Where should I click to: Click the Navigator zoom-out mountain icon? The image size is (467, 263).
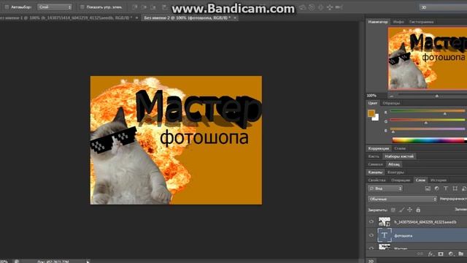pos(391,96)
